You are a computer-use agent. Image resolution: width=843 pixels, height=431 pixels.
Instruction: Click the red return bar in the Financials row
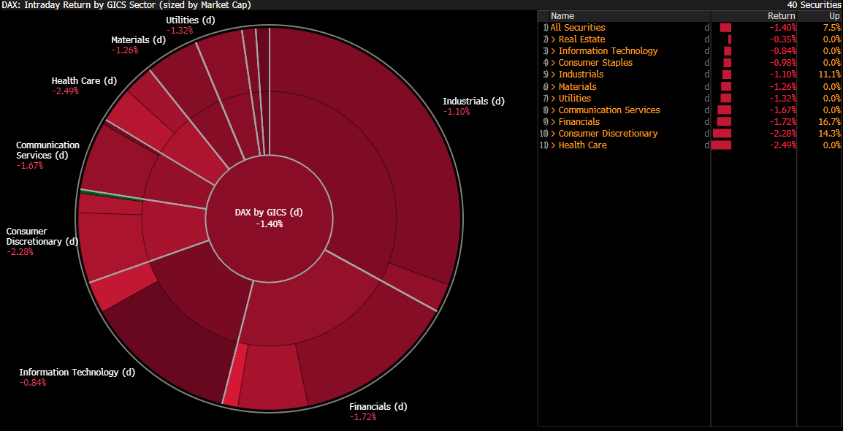pos(724,122)
